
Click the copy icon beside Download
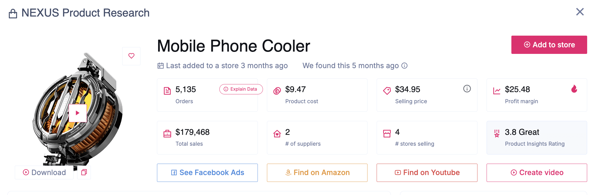click(x=84, y=172)
